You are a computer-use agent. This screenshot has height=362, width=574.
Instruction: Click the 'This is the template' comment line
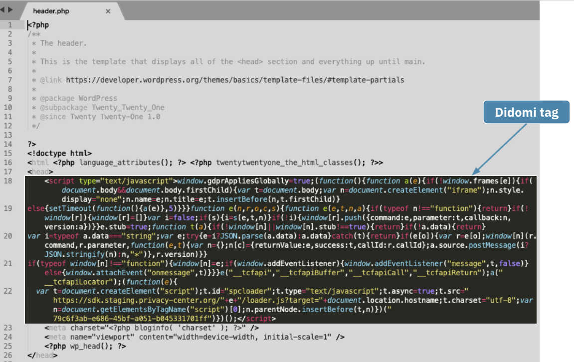(x=228, y=61)
